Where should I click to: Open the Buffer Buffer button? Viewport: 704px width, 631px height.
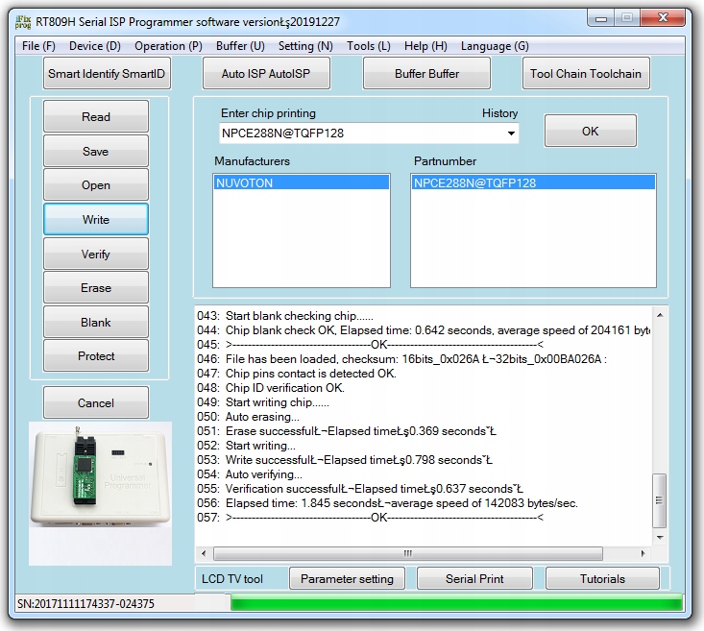click(426, 73)
